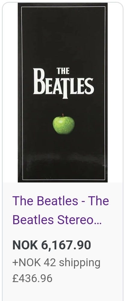
Task: Click '+NOK 42 shipping' text
Action: (56, 263)
